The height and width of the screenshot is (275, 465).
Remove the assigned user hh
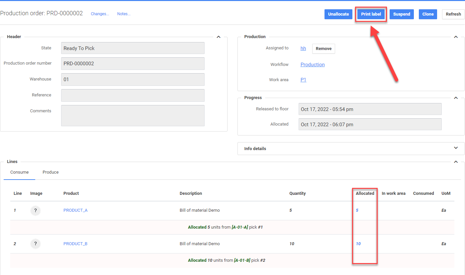pyautogui.click(x=324, y=49)
